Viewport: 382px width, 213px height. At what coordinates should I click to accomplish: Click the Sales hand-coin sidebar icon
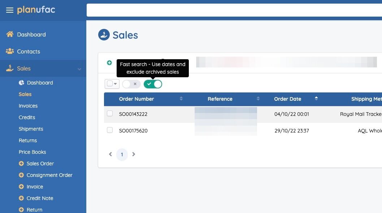point(10,68)
